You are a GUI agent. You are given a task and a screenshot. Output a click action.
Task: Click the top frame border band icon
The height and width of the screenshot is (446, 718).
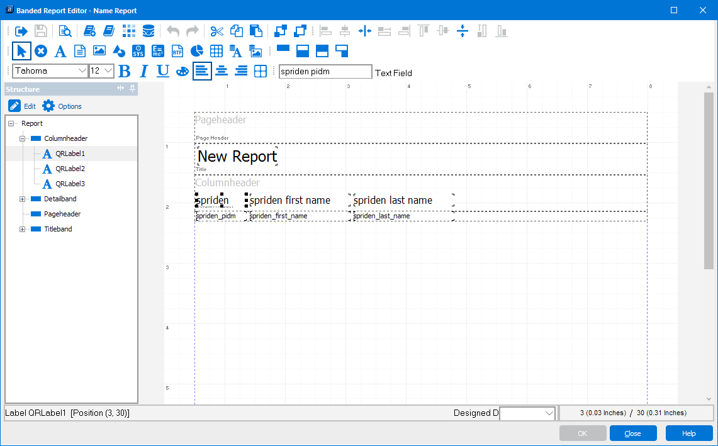(283, 48)
